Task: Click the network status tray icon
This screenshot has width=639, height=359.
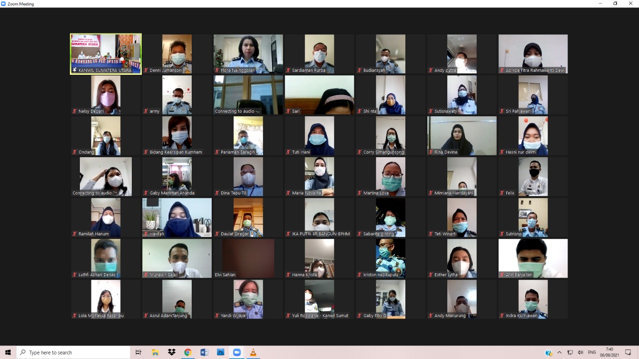Action: pos(570,353)
